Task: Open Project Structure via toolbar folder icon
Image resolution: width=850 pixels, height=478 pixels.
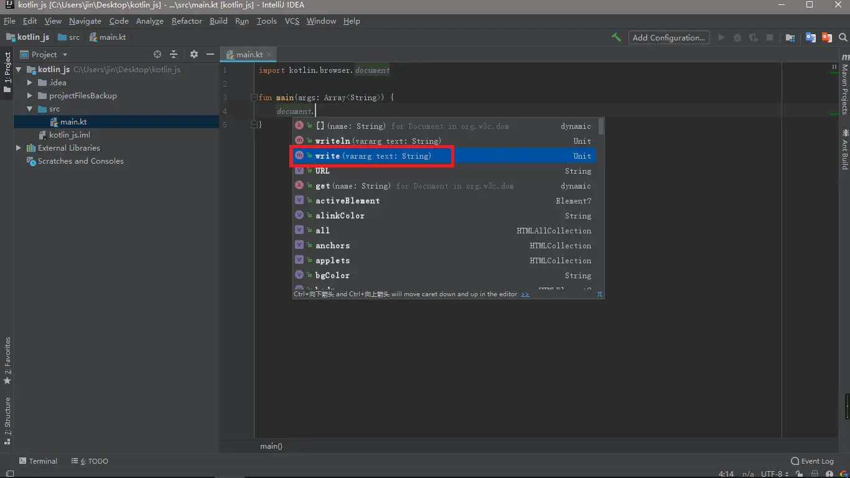Action: 790,37
